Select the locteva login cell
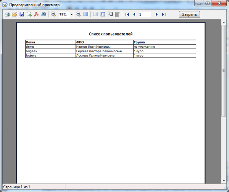This screenshot has height=192, width=229. pos(50,56)
